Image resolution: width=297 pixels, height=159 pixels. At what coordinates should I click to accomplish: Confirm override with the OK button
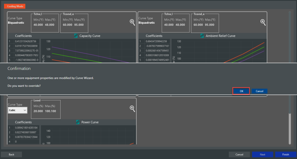click(x=241, y=91)
